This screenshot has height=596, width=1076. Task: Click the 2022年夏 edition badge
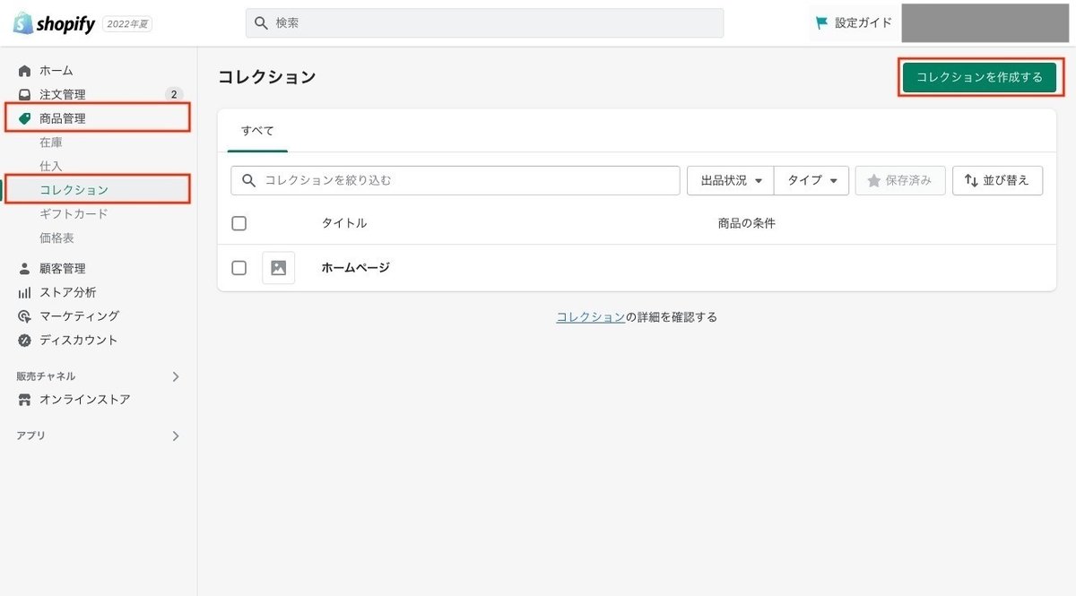[x=127, y=24]
